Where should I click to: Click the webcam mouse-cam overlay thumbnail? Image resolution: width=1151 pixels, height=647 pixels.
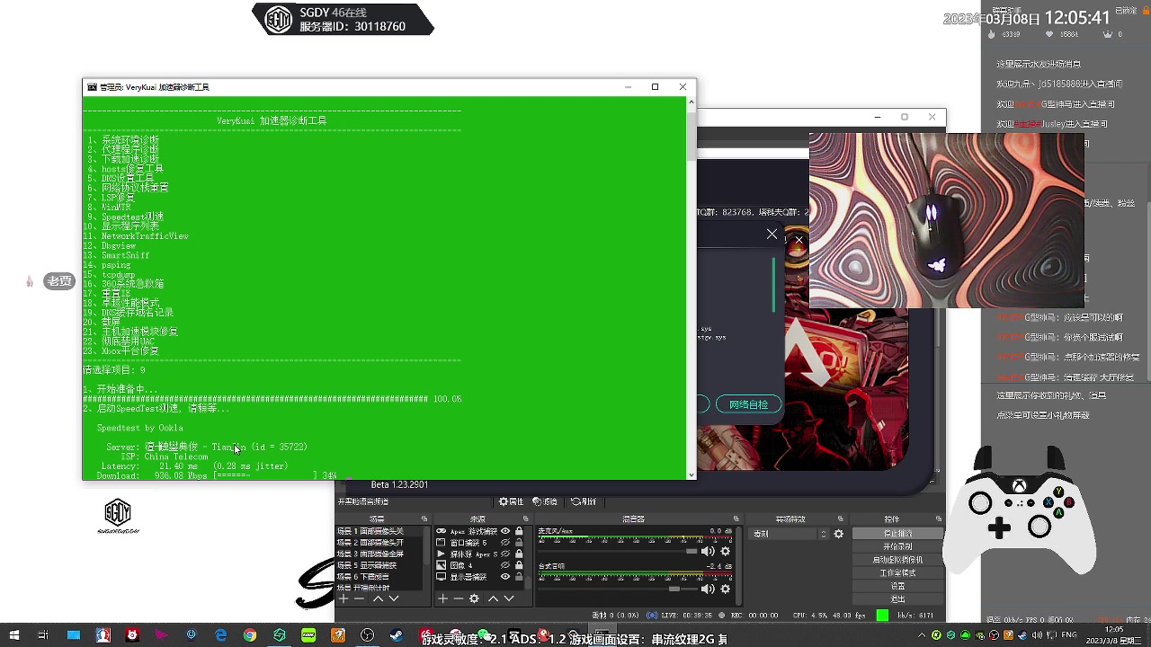[946, 220]
